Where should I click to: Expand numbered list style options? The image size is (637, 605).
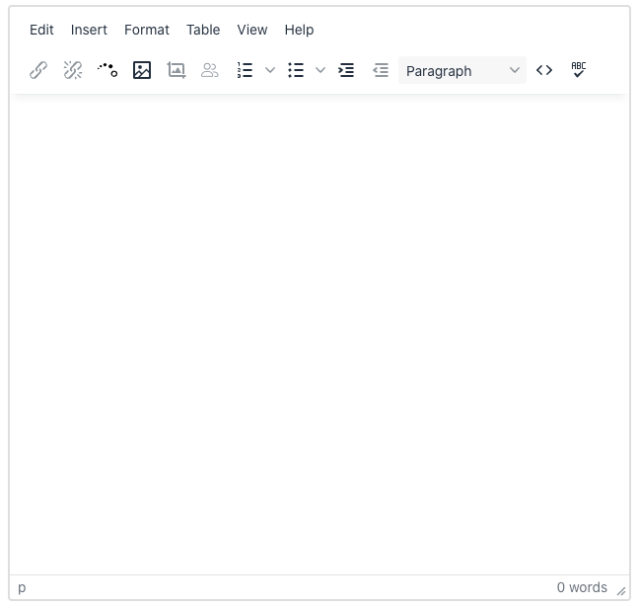click(270, 70)
